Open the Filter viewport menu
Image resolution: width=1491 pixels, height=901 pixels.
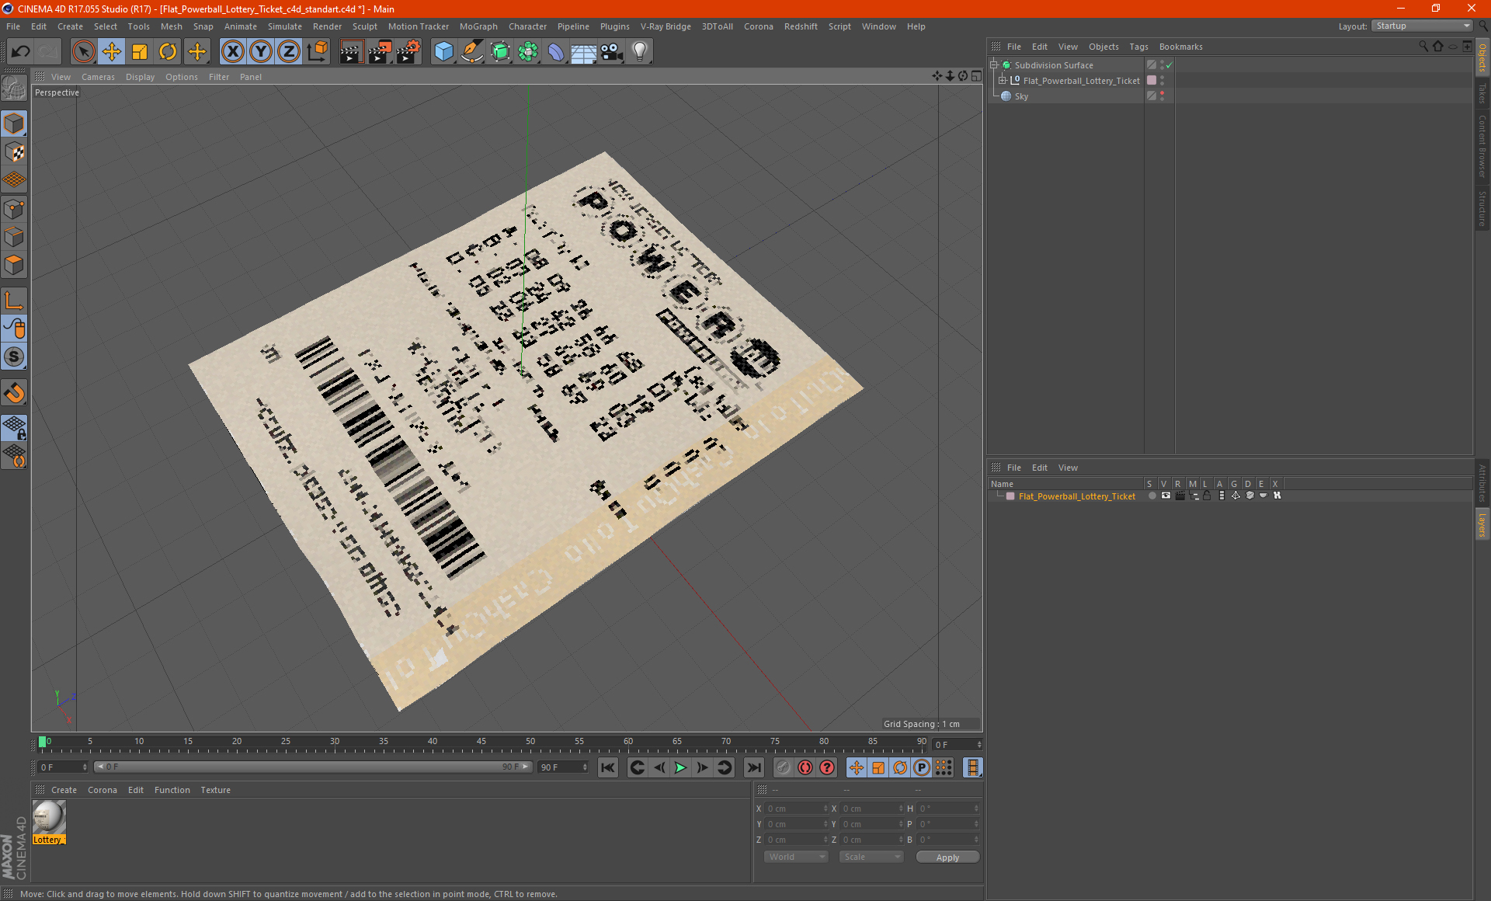click(x=219, y=77)
